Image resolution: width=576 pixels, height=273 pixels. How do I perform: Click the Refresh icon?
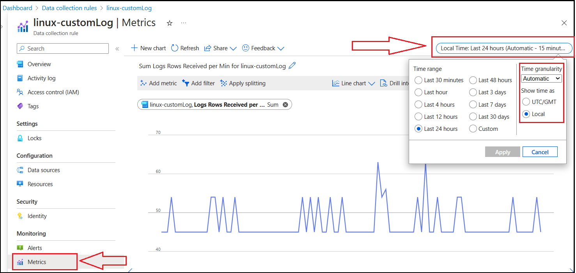[x=175, y=48]
